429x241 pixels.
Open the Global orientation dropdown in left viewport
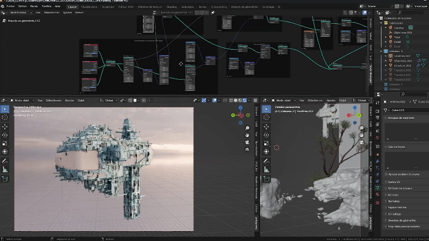point(110,100)
